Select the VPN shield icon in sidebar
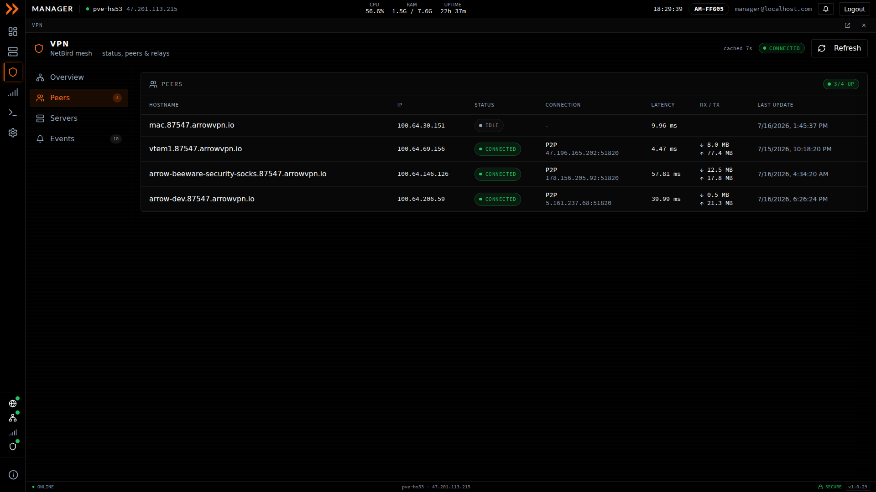Screen dimensions: 876x492 pos(13,72)
